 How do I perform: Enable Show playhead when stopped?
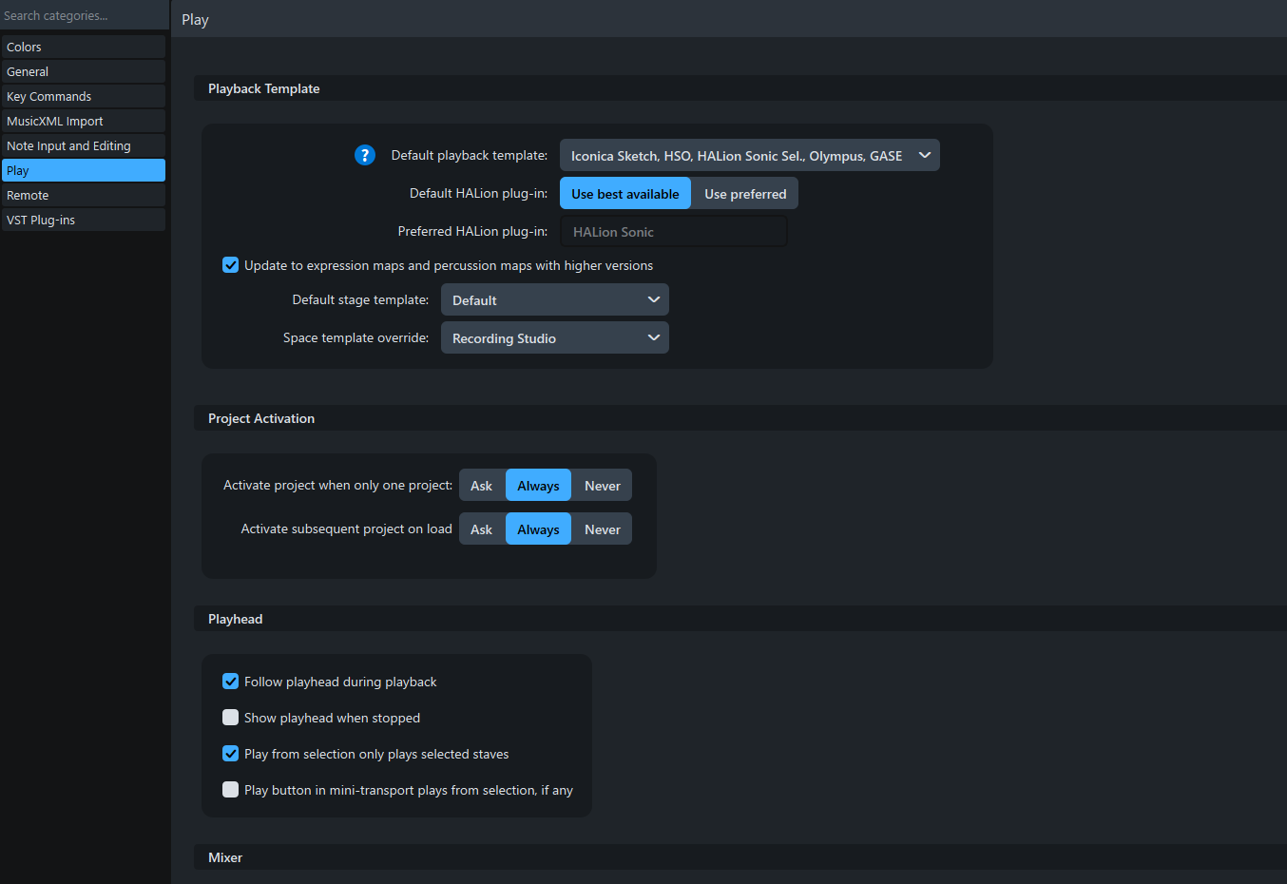tap(231, 718)
